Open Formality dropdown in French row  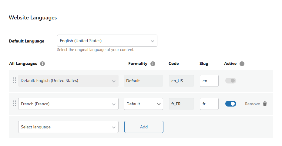coord(143,104)
